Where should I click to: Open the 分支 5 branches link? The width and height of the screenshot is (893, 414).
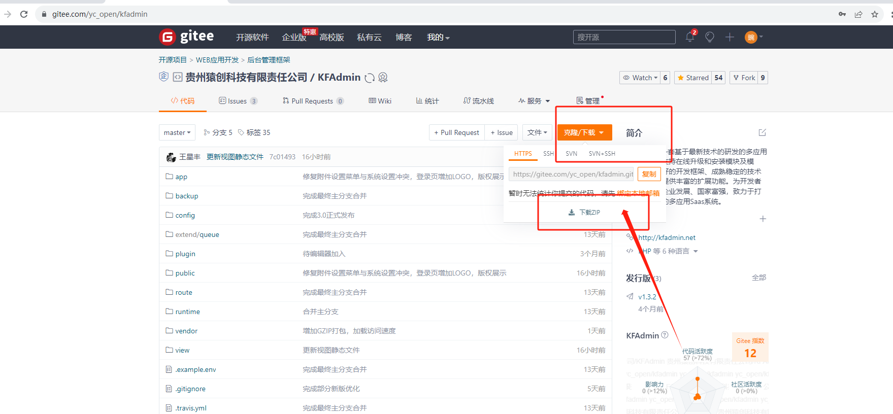click(218, 132)
